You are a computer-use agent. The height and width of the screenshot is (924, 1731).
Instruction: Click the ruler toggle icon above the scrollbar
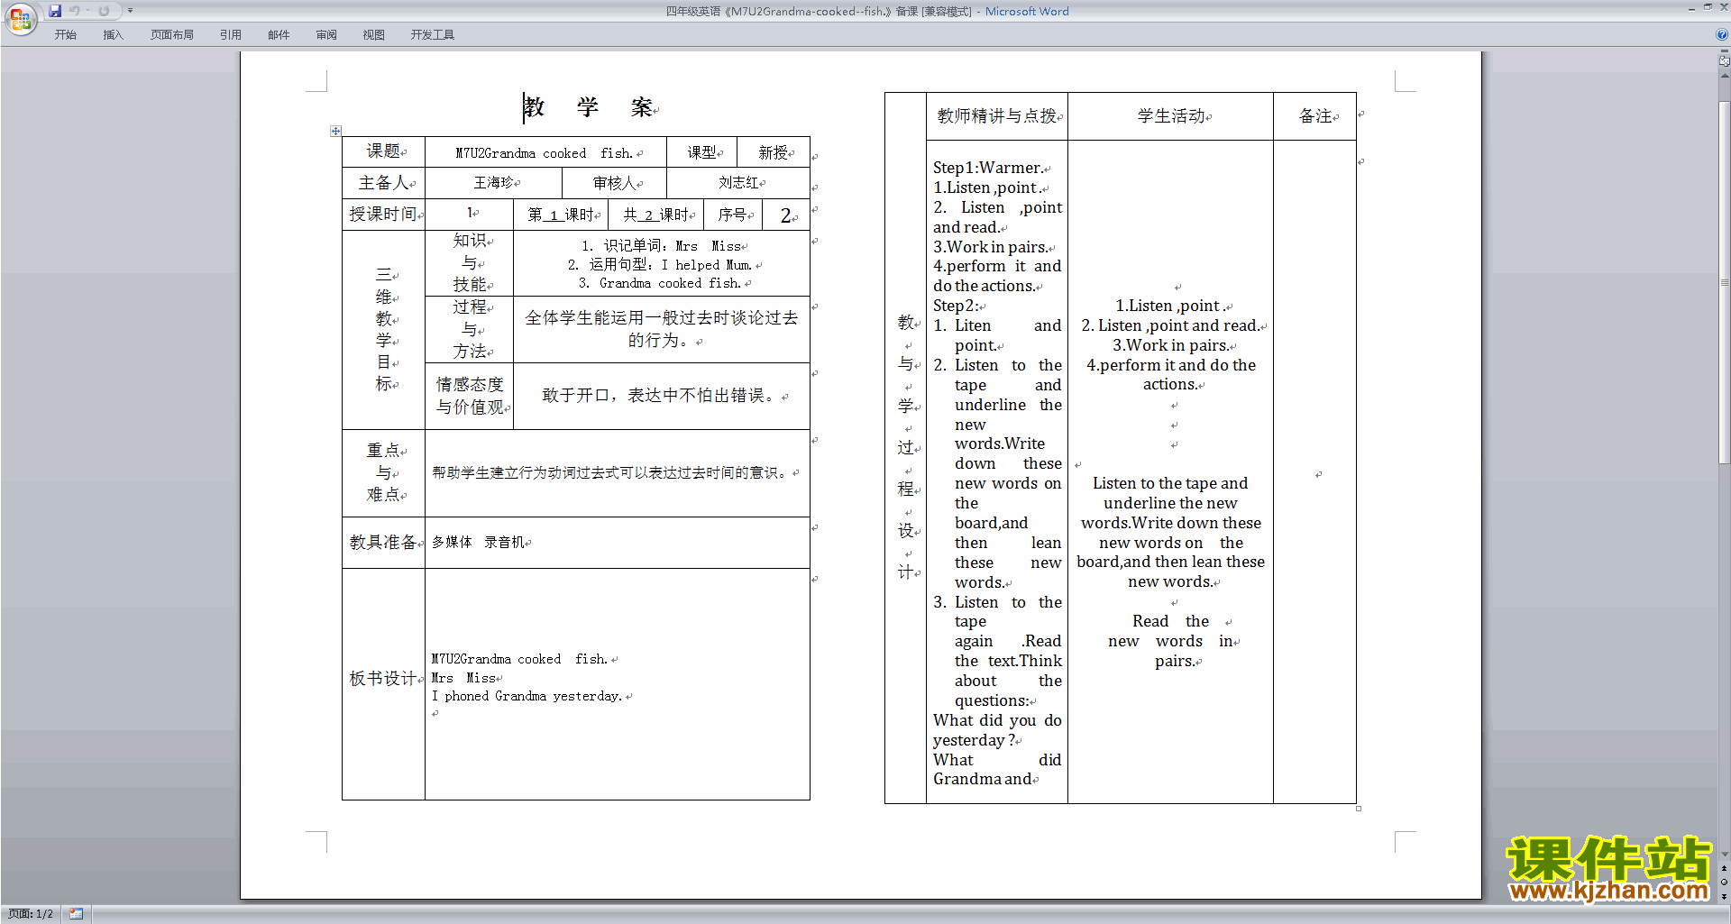1724,61
